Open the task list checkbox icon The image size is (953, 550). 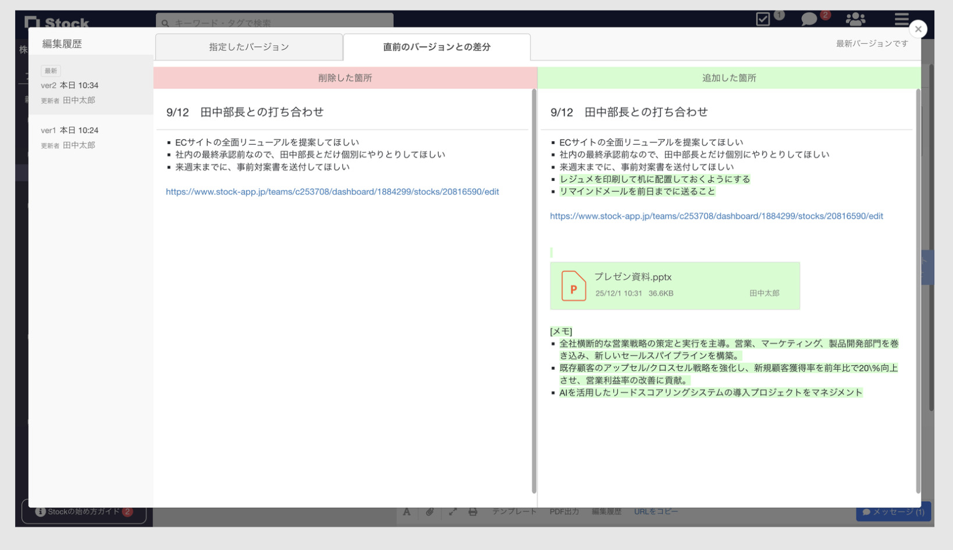point(762,19)
